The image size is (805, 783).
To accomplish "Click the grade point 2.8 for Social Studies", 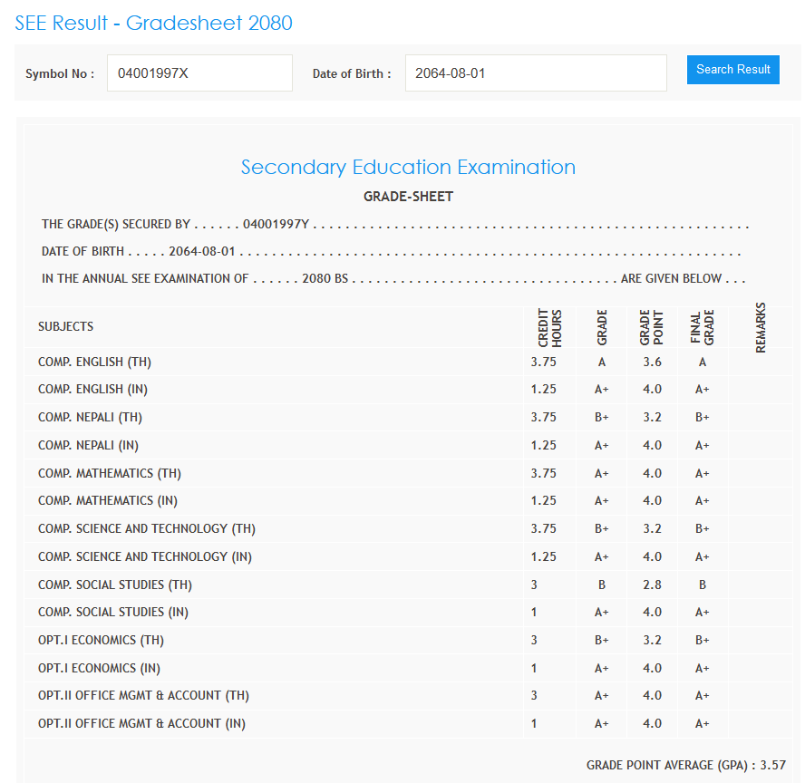I will (x=652, y=585).
